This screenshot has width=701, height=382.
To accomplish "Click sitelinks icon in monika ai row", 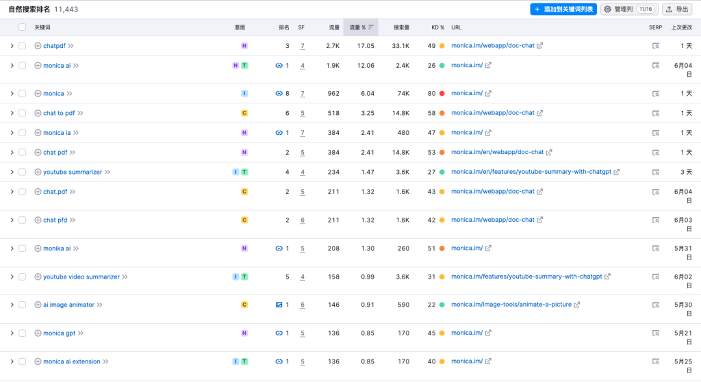I will click(279, 249).
